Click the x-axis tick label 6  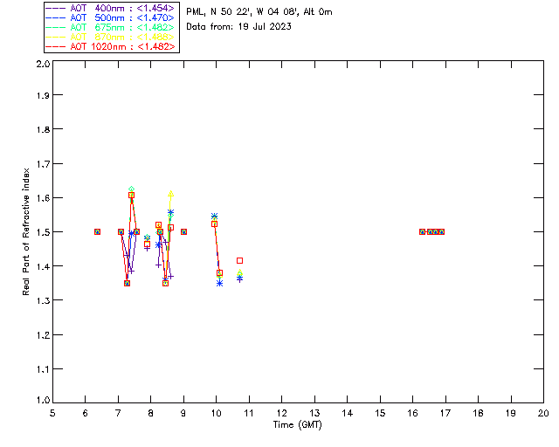[x=86, y=413]
